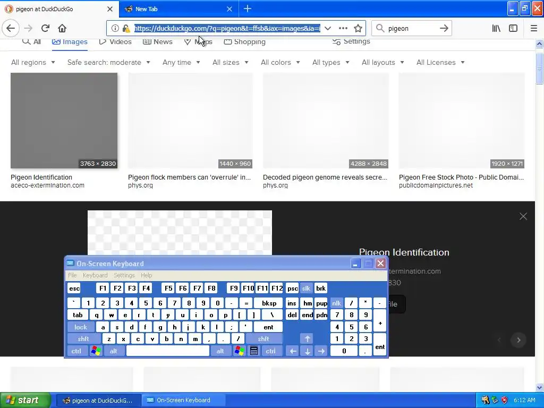Bookmark this page with the star icon
Viewport: 544px width, 408px height.
point(358,29)
